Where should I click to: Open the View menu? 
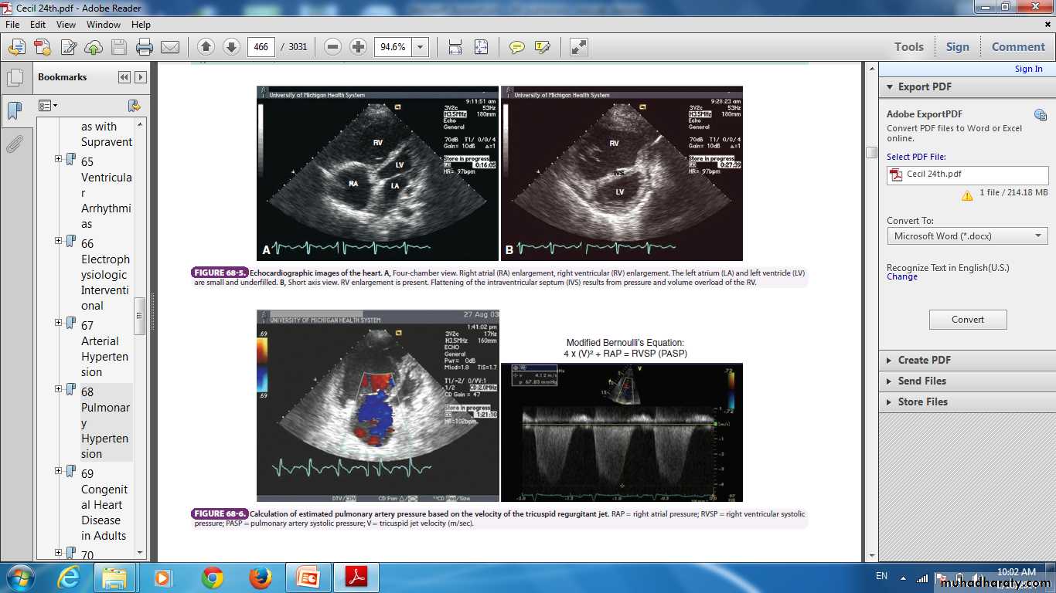66,25
